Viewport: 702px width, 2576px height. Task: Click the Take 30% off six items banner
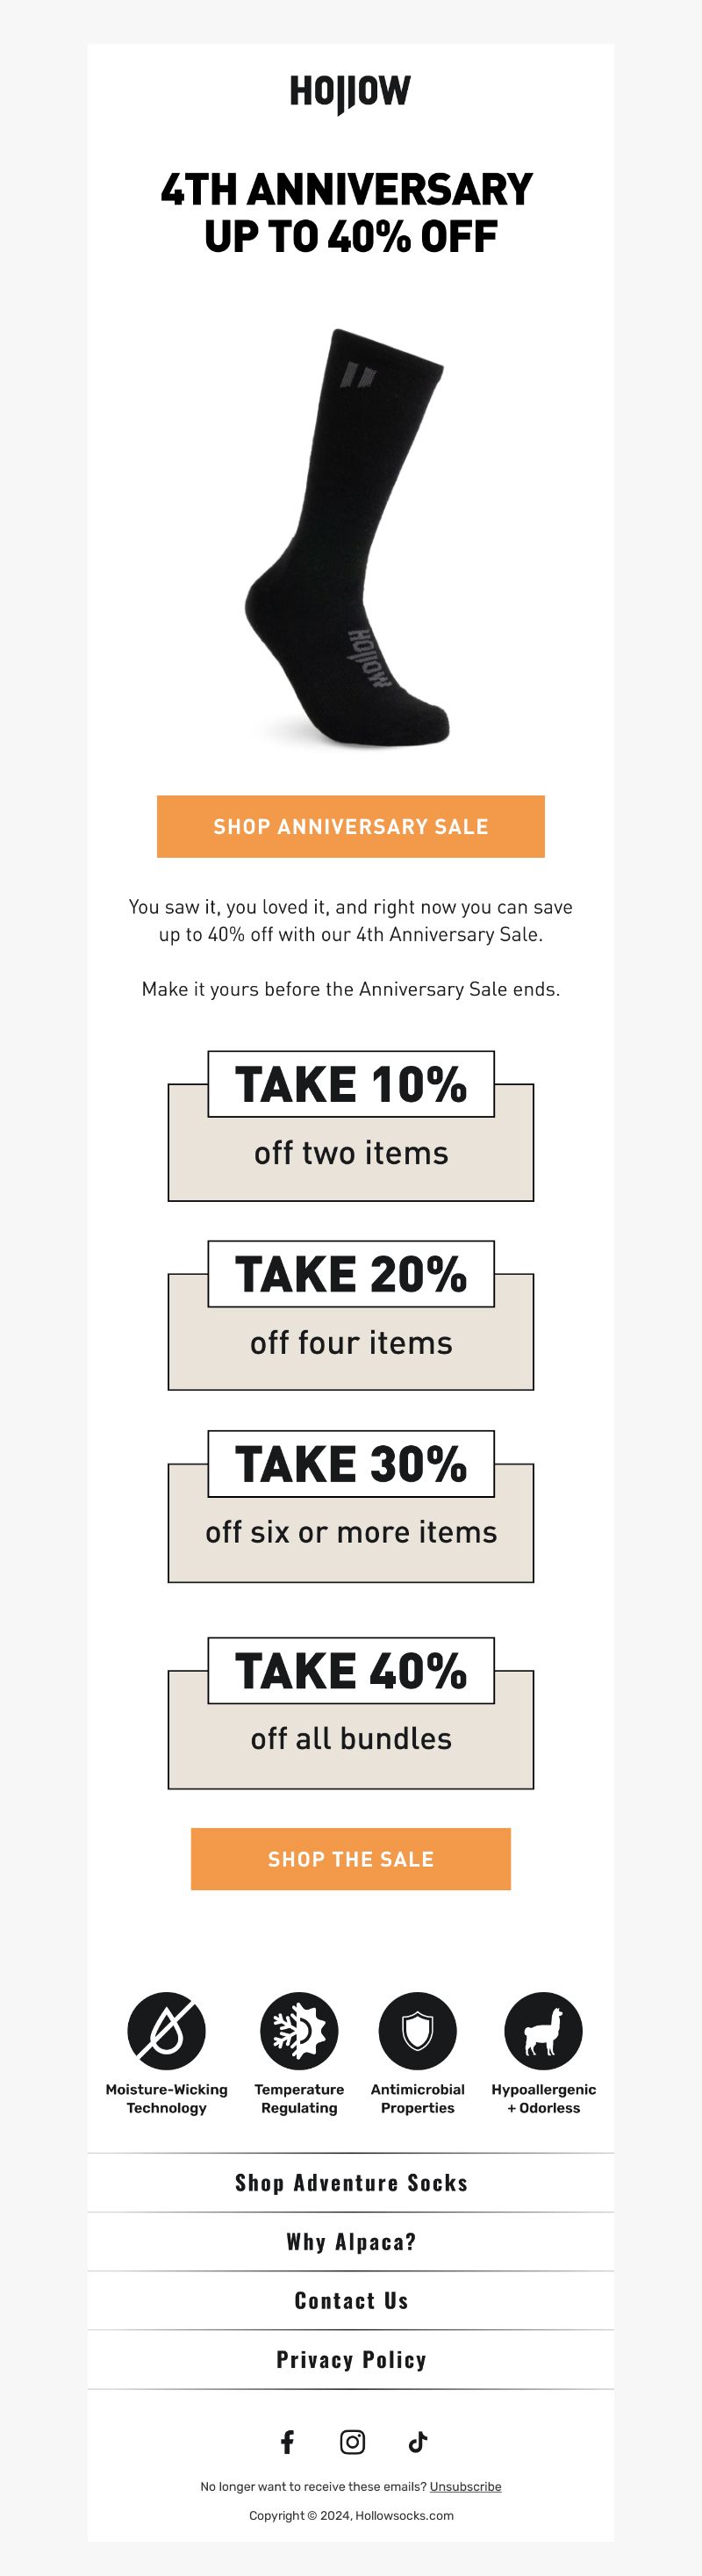pos(351,1506)
